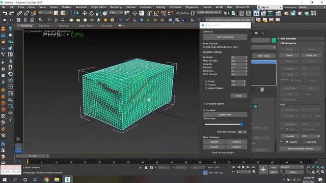Click the Redo arrow in the main toolbar
Viewport: 326px width, 183px height.
[12, 13]
